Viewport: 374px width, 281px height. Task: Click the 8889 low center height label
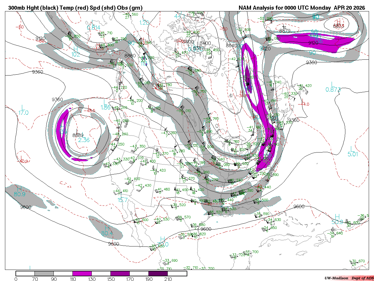coord(78,135)
